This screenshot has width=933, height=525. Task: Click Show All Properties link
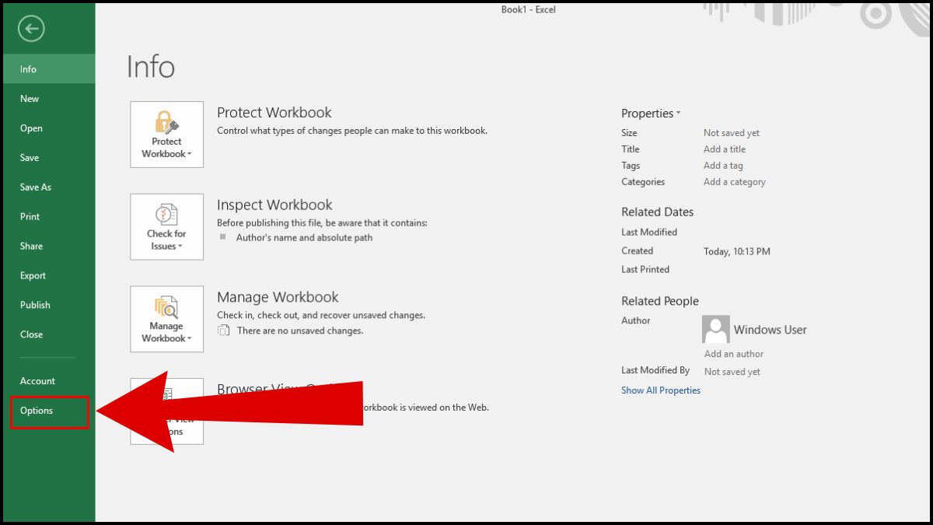[661, 390]
